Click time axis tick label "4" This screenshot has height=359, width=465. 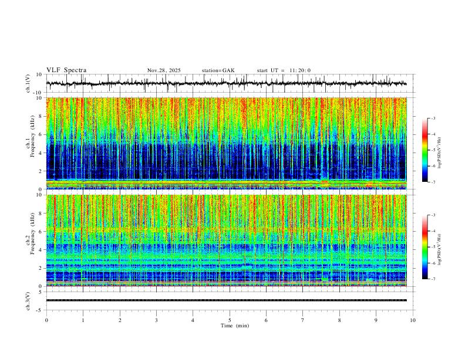193,320
